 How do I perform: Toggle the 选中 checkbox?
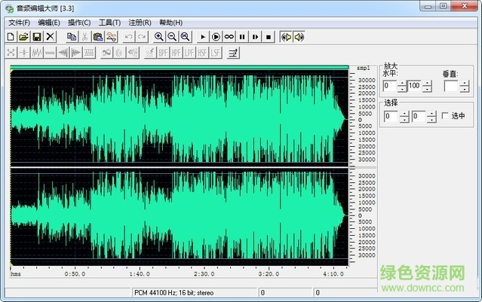pyautogui.click(x=444, y=116)
